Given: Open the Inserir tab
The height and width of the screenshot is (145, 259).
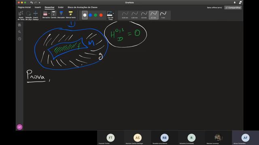Looking at the screenshot, I should click(38, 7).
